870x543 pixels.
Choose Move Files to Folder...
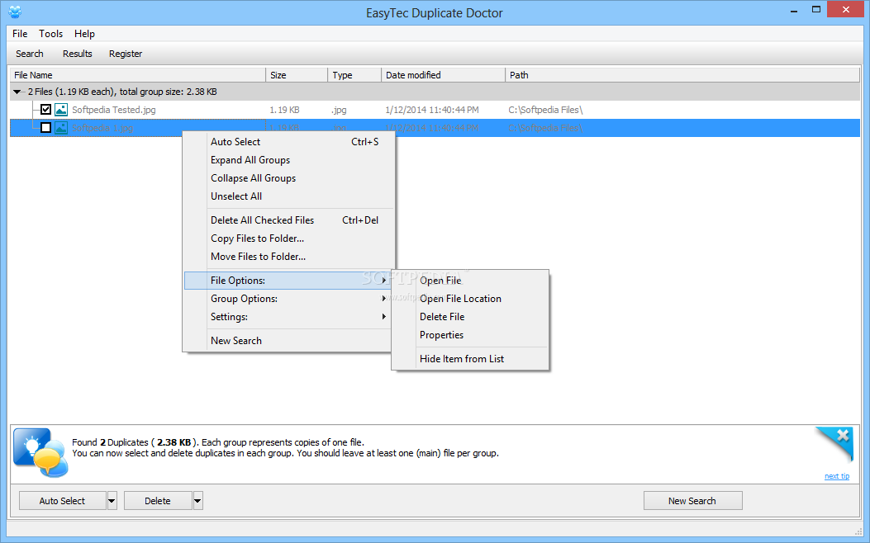click(288, 257)
